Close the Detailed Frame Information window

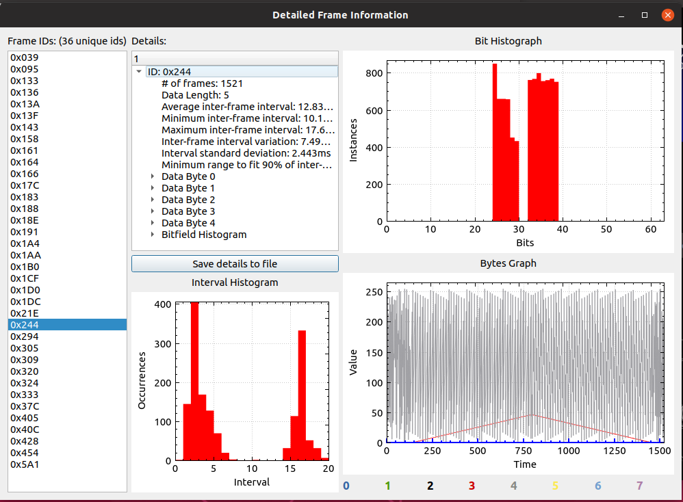[x=667, y=15]
